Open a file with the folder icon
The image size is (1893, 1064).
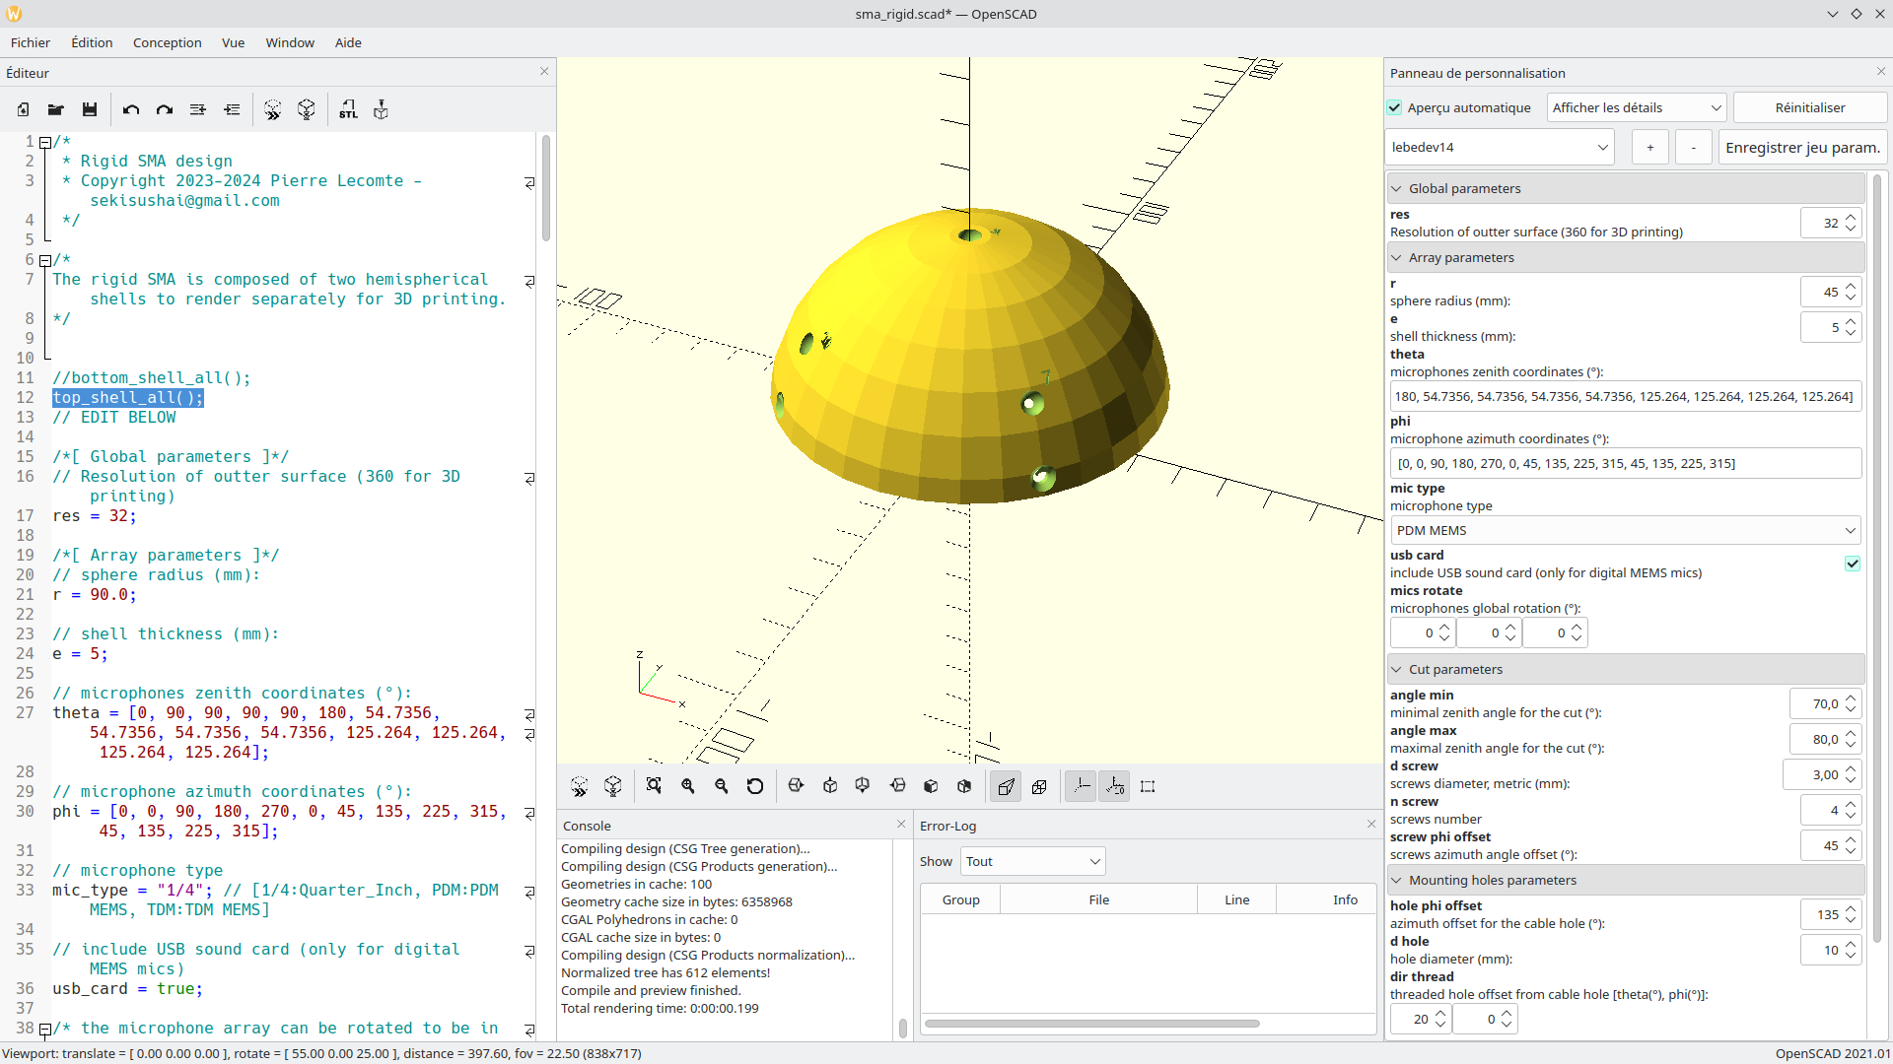pyautogui.click(x=56, y=109)
